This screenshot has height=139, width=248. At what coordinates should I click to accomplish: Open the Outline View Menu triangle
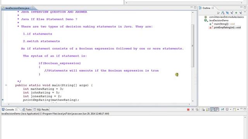pyautogui.click(x=245, y=12)
